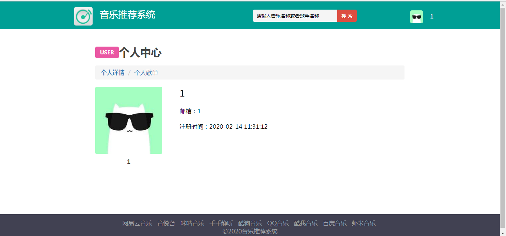Select the 个人详情 tab
The height and width of the screenshot is (236, 506).
[x=113, y=73]
